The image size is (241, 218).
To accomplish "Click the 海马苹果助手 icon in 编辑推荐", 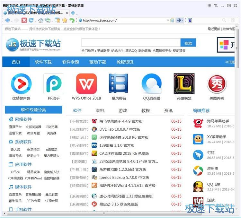I will tap(198, 123).
